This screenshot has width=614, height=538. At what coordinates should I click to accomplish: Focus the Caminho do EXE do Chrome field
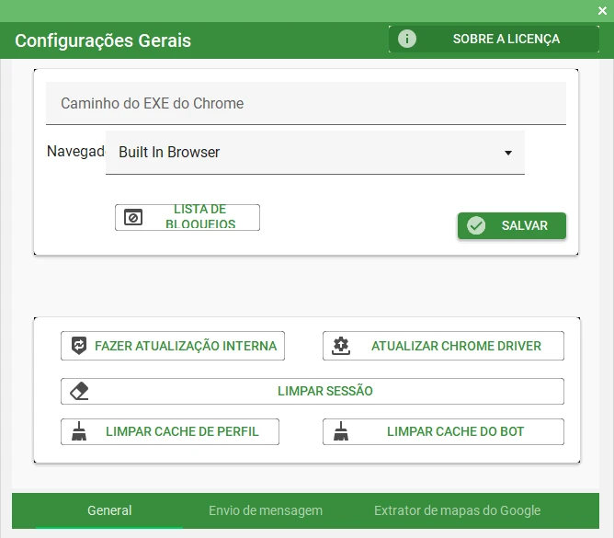point(305,104)
